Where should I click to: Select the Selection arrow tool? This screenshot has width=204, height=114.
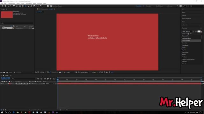click(2, 6)
